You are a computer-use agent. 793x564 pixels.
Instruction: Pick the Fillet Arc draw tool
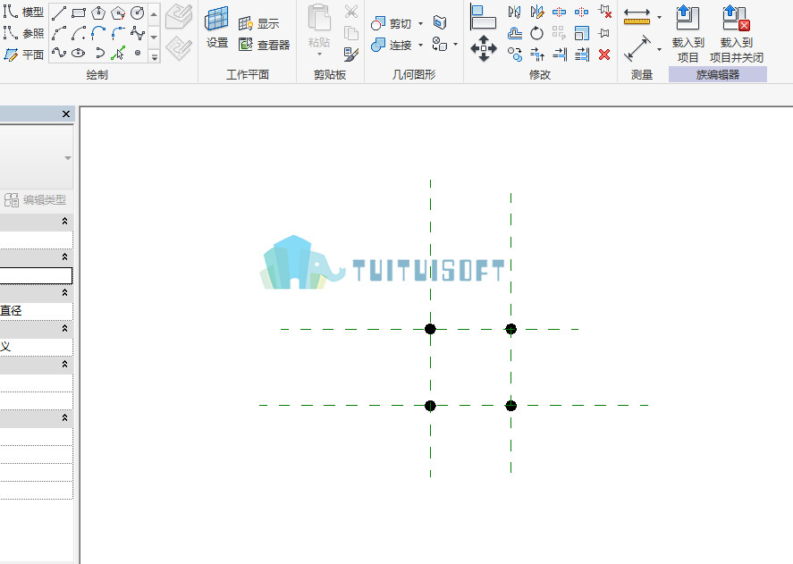click(x=118, y=33)
